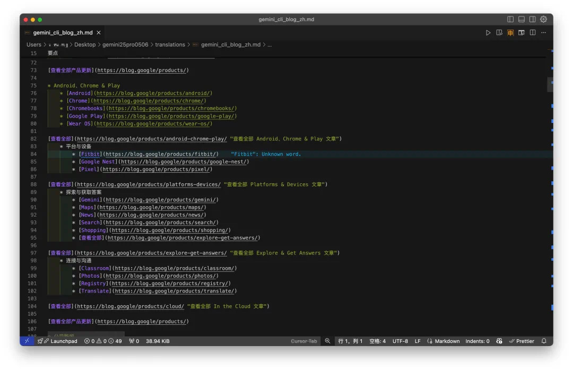Expand the breadcrumb ellipsis symbol list
This screenshot has height=372, width=573.
tap(270, 45)
